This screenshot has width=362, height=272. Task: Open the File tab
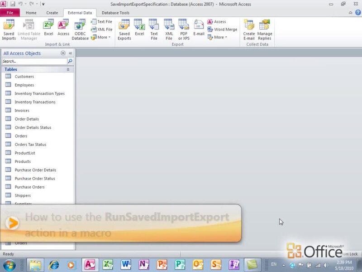[10, 13]
